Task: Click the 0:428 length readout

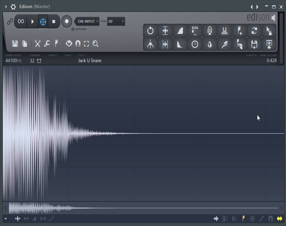Action: click(x=272, y=61)
